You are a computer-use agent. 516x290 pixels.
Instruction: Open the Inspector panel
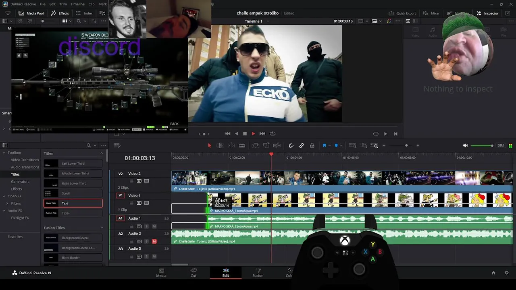click(487, 13)
